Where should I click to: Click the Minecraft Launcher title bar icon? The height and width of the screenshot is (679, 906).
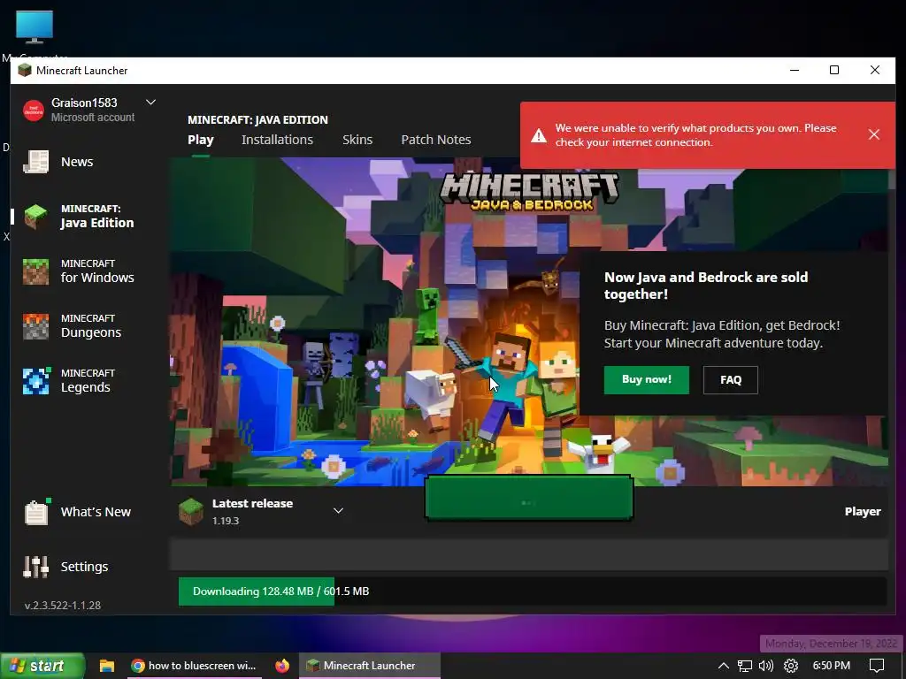[24, 71]
